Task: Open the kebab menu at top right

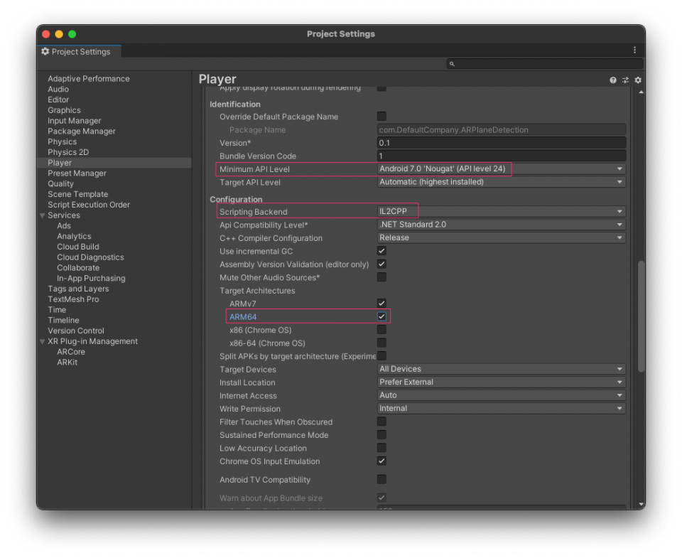Action: 634,50
